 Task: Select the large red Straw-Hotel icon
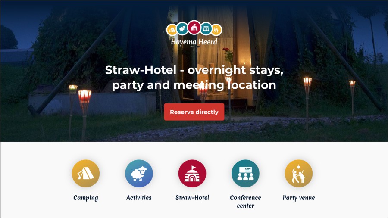[192, 173]
